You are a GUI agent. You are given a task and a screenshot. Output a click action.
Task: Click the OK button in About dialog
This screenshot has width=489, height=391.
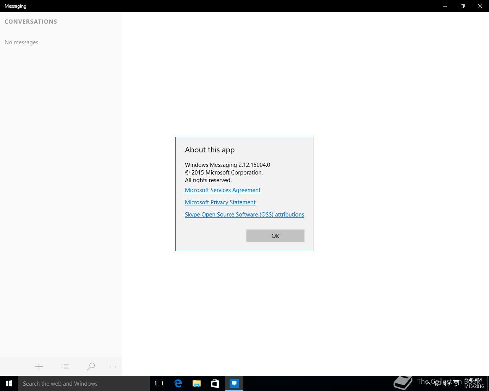tap(275, 236)
